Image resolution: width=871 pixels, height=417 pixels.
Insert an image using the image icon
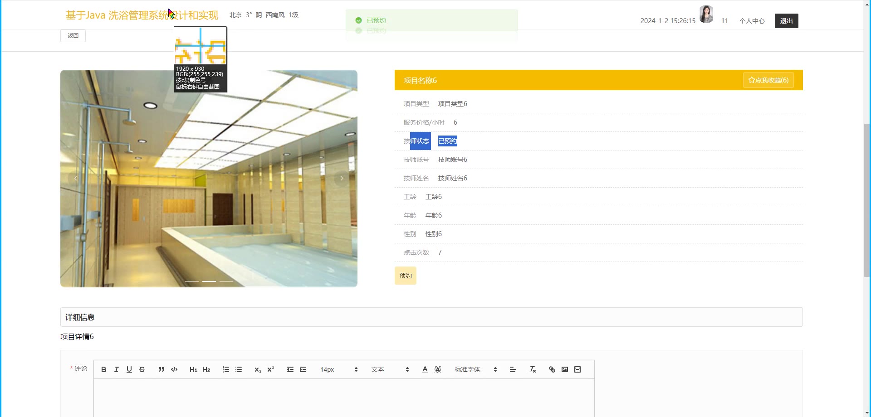pos(565,369)
